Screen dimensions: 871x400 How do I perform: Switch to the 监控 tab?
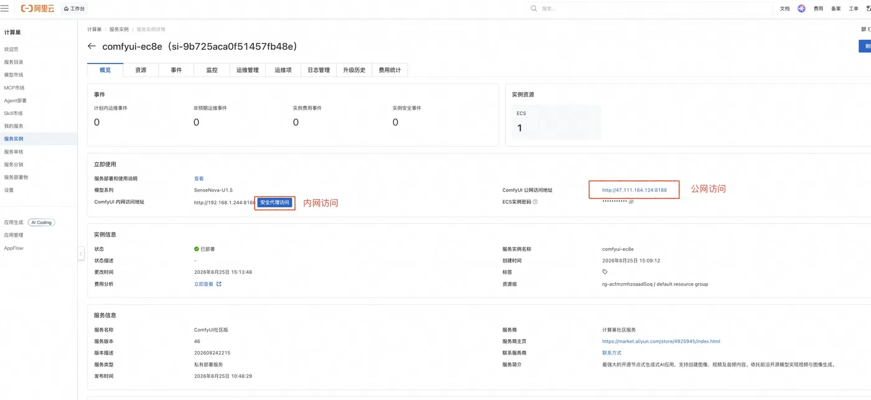pyautogui.click(x=212, y=70)
